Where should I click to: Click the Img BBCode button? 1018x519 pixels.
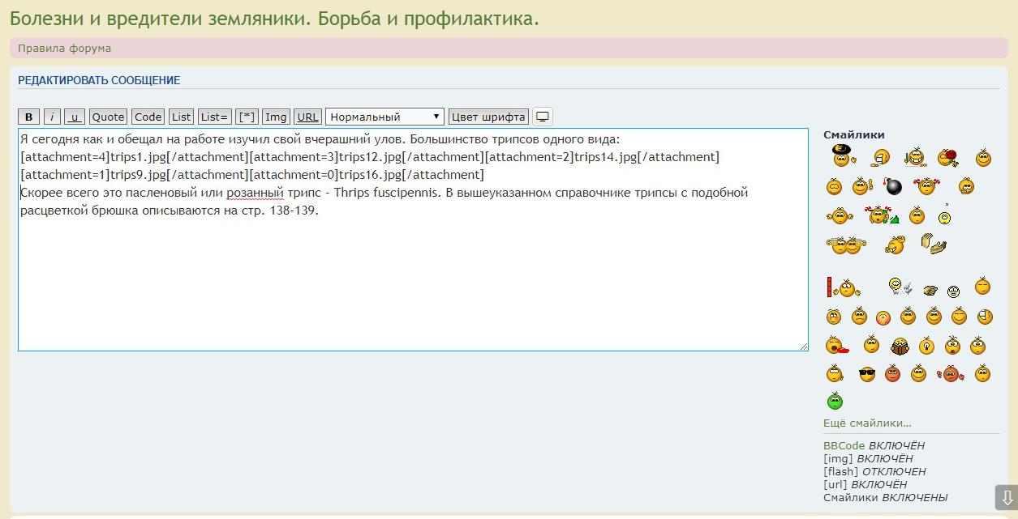(276, 117)
